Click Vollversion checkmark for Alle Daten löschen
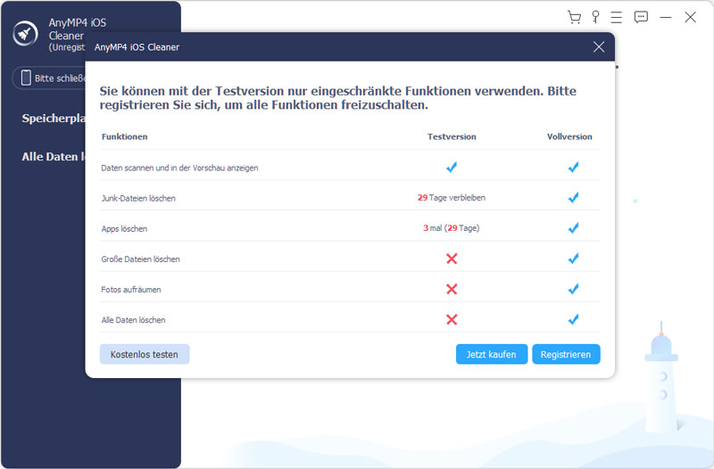 [573, 319]
